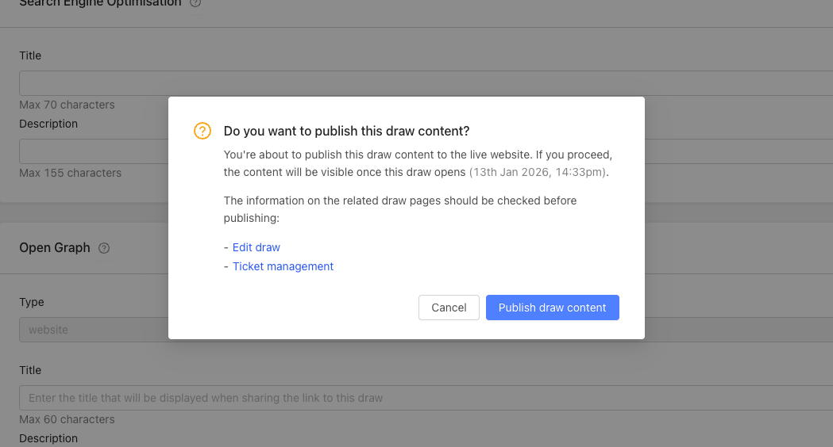
Task: Click the Search Engine Optimisation section heading
Action: [x=99, y=3]
